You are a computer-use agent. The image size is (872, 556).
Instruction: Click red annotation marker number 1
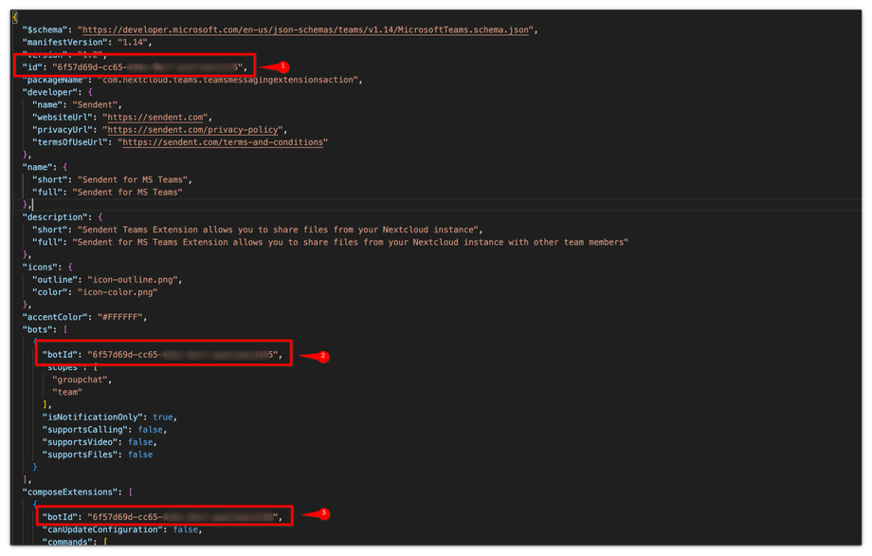click(x=283, y=66)
